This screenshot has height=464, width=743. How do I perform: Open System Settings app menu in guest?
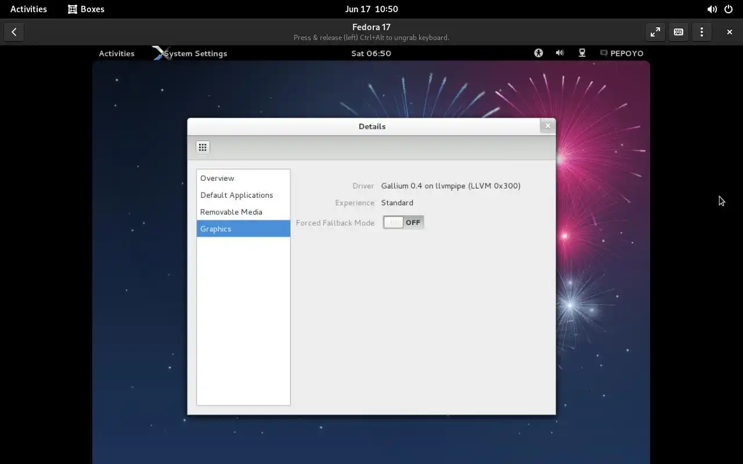(190, 53)
